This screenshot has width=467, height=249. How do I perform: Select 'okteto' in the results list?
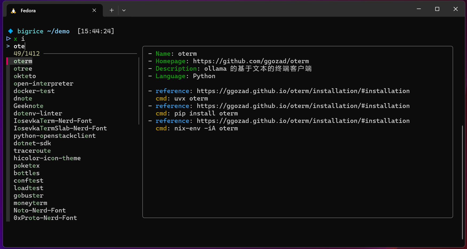tap(25, 76)
